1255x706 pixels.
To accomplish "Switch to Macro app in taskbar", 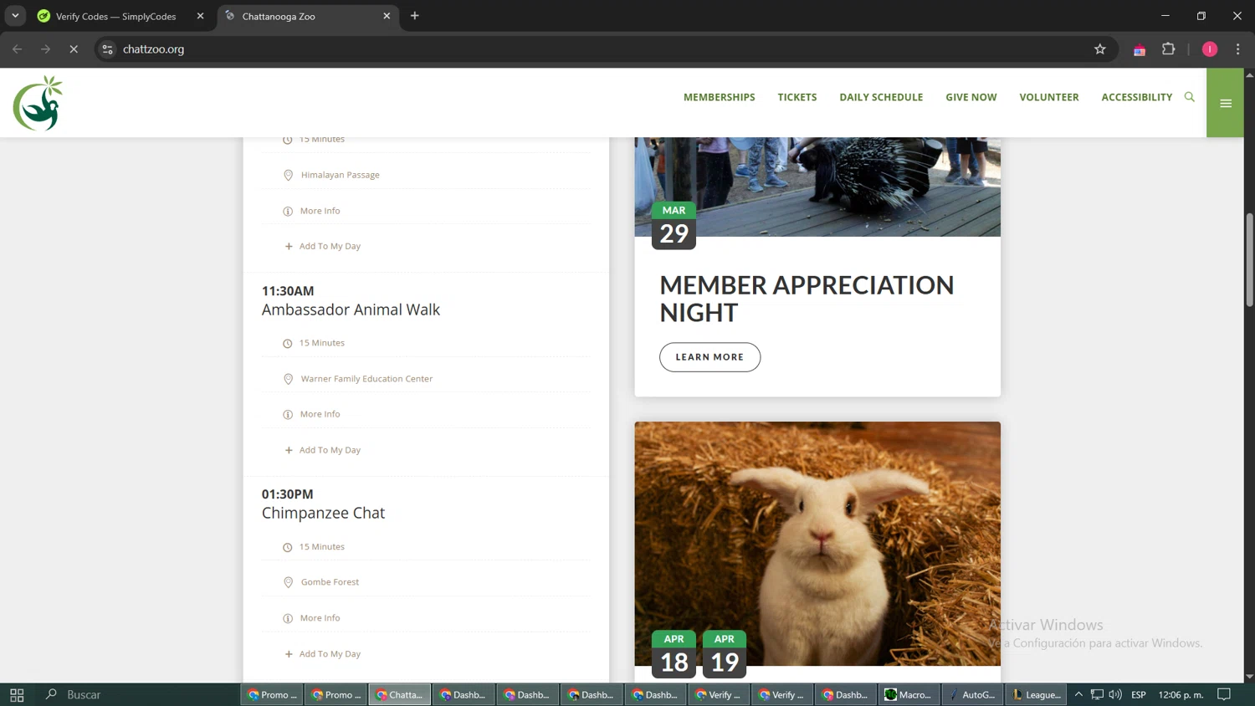I will tap(908, 694).
